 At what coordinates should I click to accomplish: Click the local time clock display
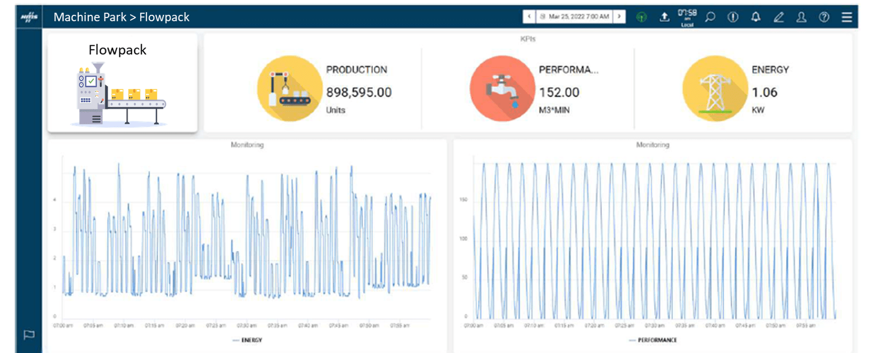point(687,17)
